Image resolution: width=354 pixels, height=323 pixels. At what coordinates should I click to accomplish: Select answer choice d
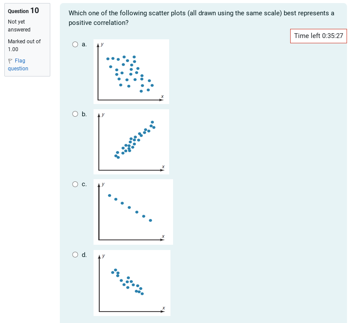click(75, 254)
